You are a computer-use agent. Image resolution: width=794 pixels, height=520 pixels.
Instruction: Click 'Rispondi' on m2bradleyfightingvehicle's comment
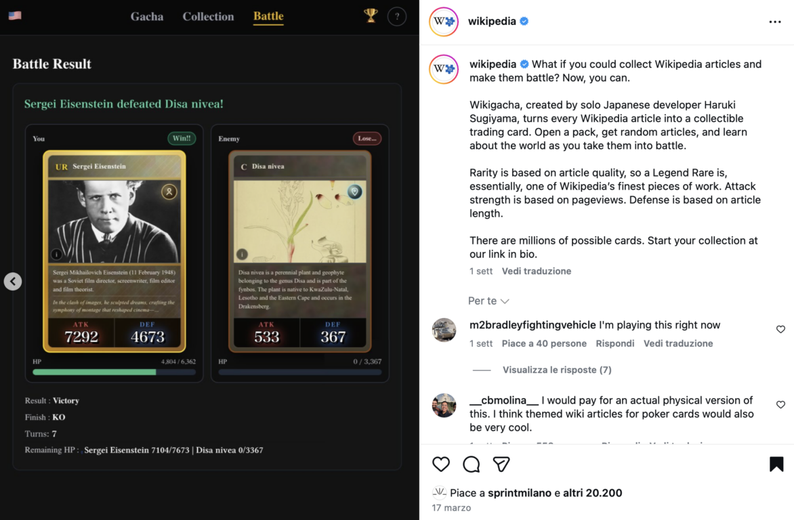point(615,343)
